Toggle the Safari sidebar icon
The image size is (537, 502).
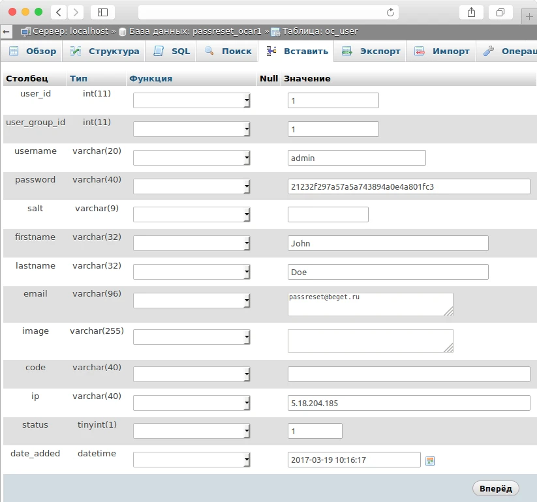point(102,12)
